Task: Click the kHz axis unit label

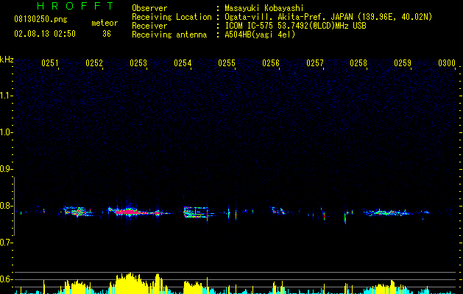Action: pyautogui.click(x=7, y=60)
